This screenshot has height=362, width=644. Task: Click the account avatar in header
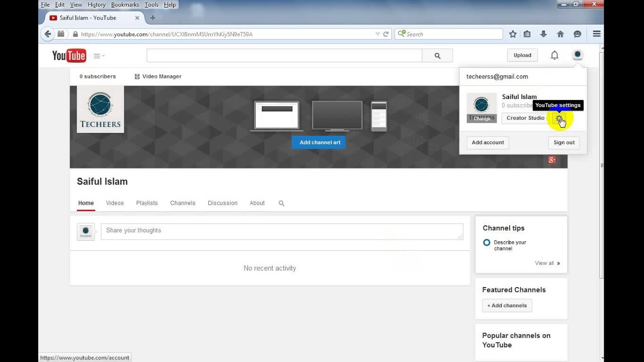coord(578,55)
